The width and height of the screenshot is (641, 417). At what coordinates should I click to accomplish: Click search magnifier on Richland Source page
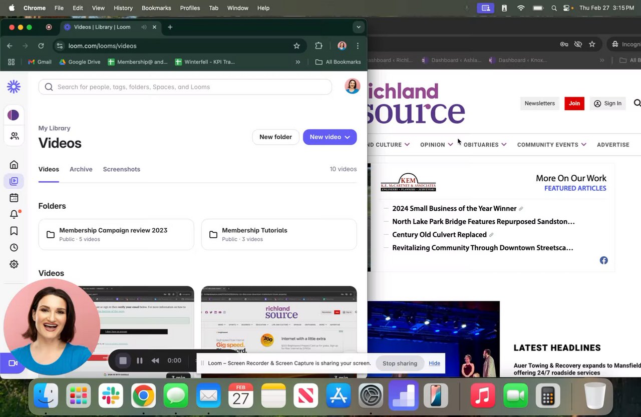coord(637,103)
